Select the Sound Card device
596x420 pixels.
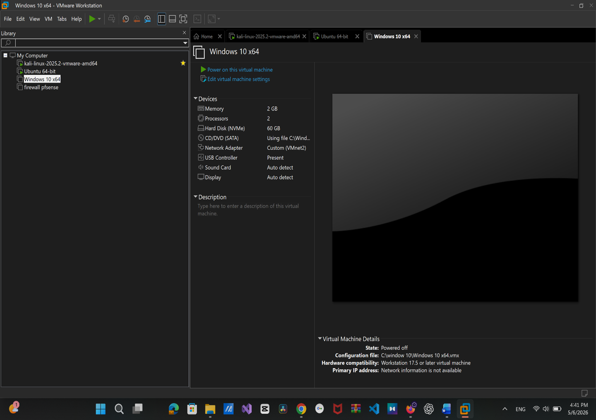253,167
